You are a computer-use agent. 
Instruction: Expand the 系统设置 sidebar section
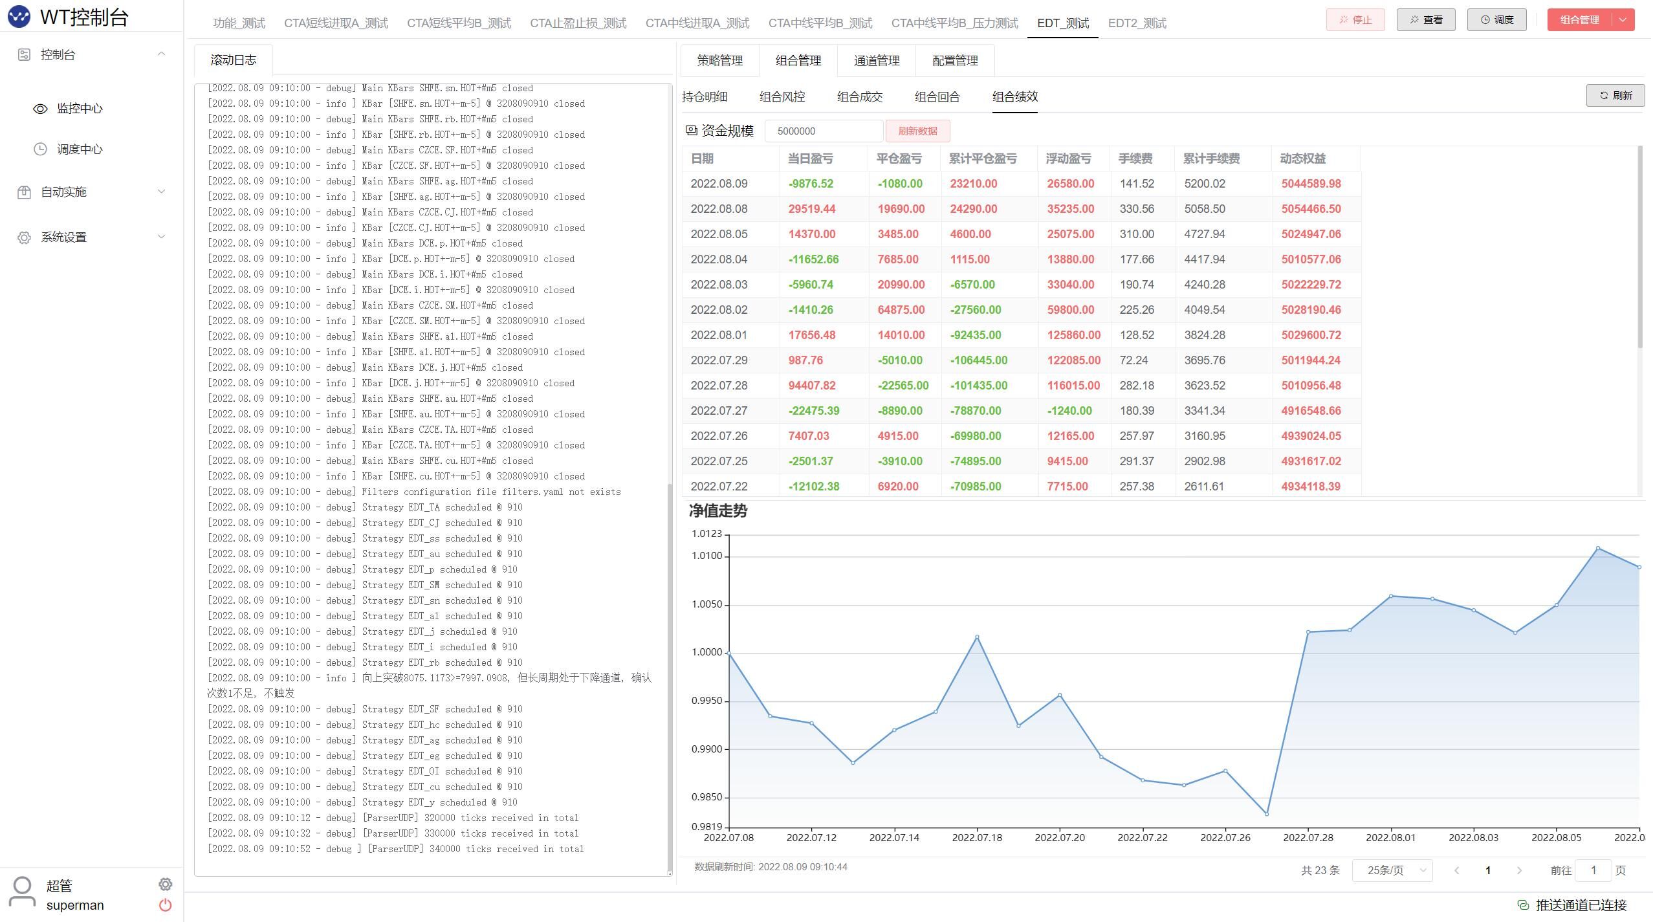tap(162, 236)
